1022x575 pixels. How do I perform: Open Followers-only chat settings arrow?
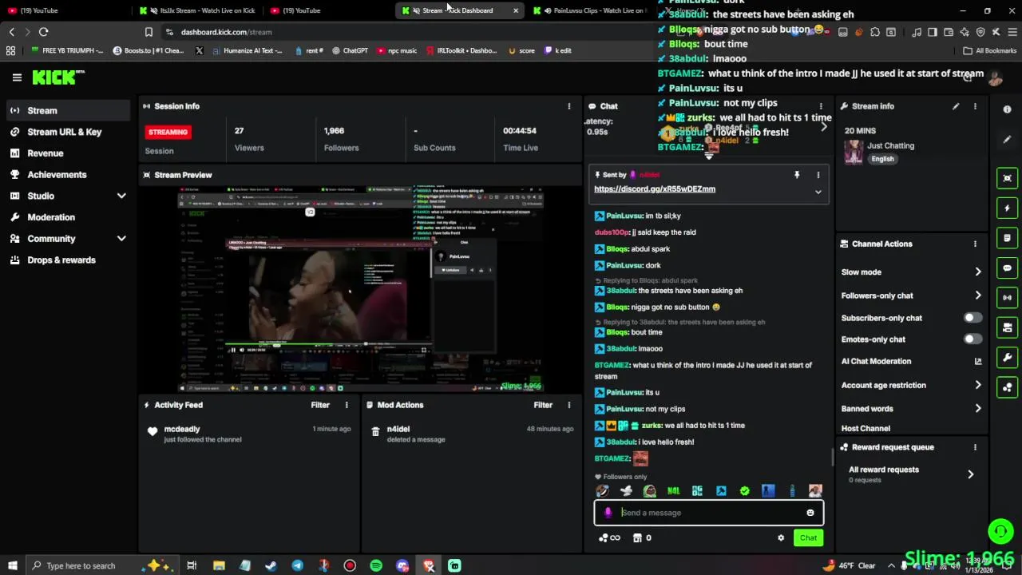click(978, 295)
